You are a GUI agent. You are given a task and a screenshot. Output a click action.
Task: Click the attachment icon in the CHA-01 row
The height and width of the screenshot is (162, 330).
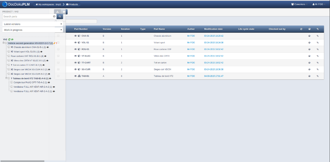(x=318, y=36)
